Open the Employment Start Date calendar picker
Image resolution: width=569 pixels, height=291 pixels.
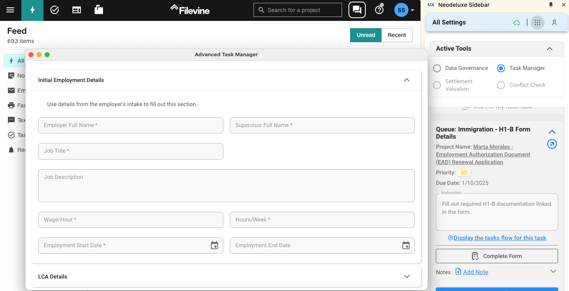click(214, 245)
